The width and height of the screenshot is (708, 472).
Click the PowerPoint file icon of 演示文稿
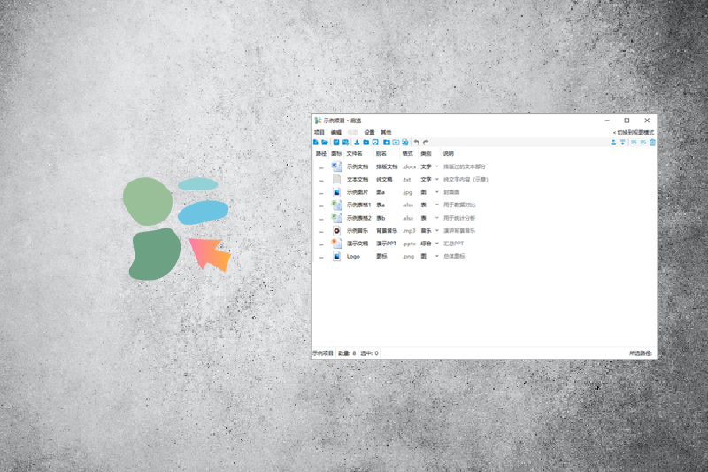pyautogui.click(x=337, y=244)
